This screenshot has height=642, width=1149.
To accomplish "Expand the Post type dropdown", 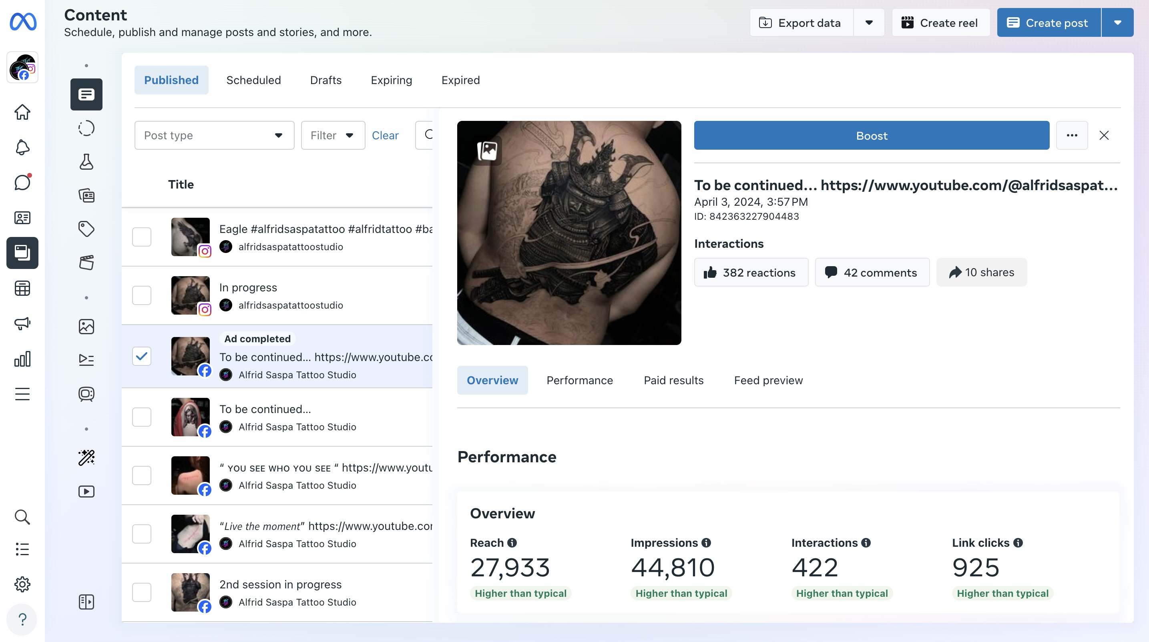I will pos(214,135).
